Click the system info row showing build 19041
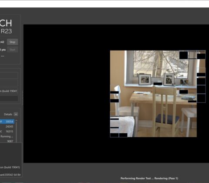209x183 pixels. coord(9,91)
